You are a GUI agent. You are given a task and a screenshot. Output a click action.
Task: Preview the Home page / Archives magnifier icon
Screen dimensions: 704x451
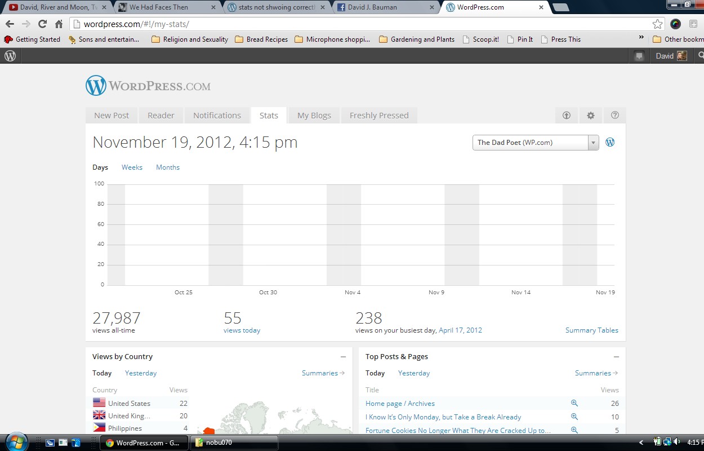[574, 403]
